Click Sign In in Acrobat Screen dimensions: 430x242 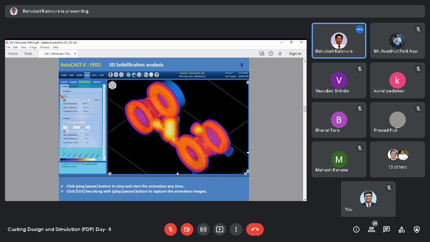295,54
